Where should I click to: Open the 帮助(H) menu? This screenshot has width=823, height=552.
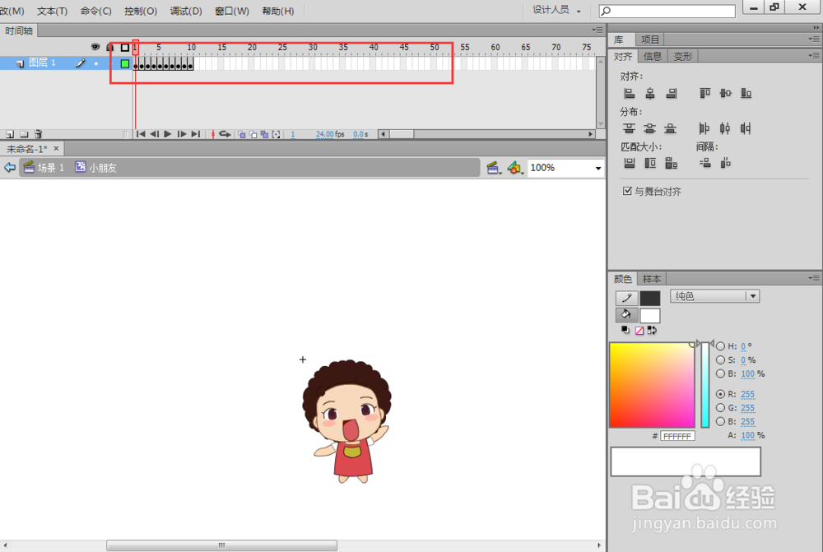[278, 11]
